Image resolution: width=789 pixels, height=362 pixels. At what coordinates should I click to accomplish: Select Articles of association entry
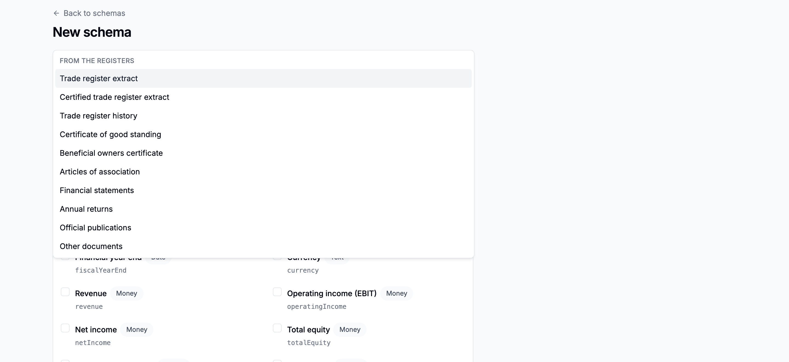(x=263, y=172)
